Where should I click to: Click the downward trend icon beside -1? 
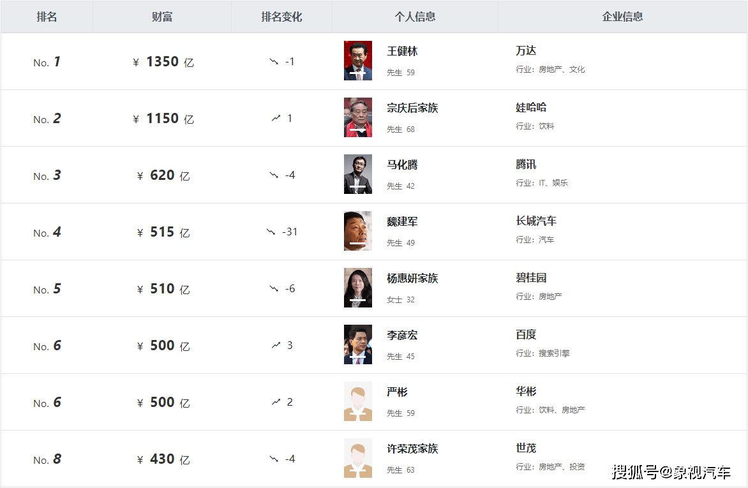274,61
